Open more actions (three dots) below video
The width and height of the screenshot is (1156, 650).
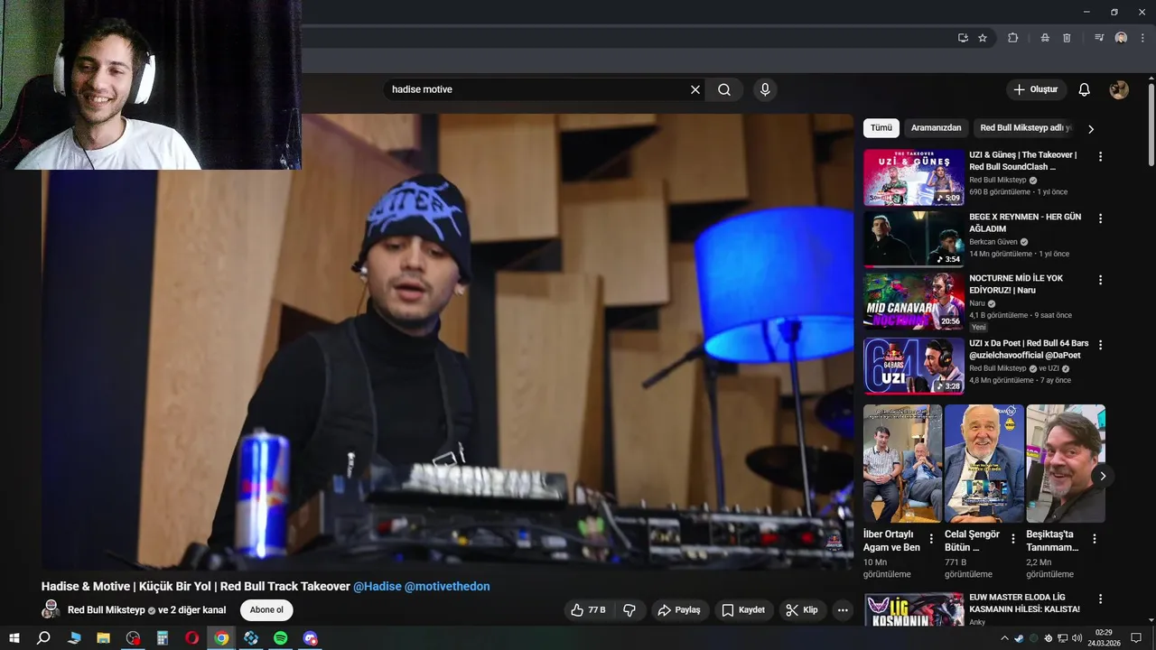843,610
